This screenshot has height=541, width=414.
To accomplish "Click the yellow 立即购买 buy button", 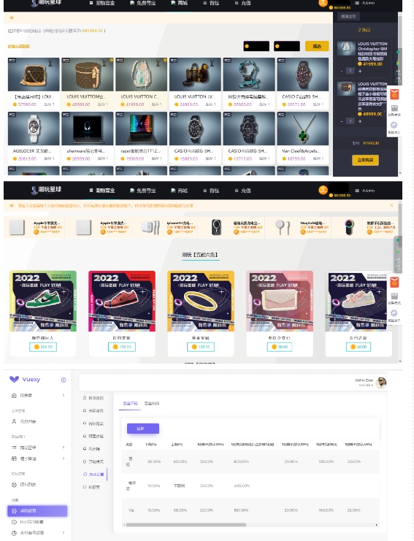I will pyautogui.click(x=365, y=160).
